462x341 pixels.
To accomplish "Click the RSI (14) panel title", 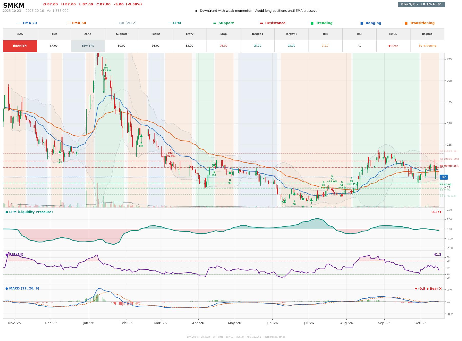I will pos(14,255).
